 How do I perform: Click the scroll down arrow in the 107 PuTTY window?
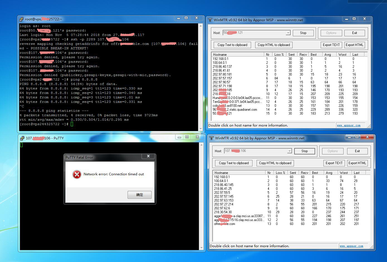click(202, 248)
